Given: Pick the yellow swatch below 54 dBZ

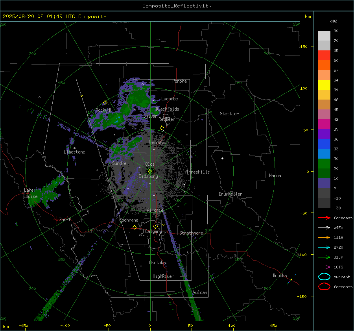Looking at the screenshot, I should (324, 85).
